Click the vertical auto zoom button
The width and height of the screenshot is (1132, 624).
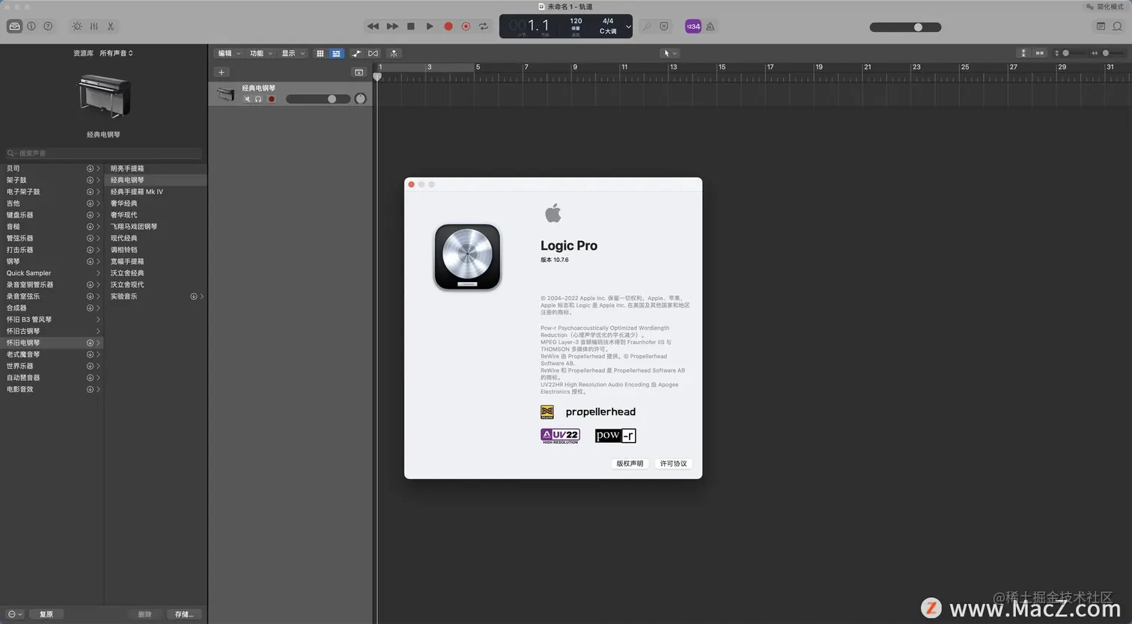(x=1023, y=53)
